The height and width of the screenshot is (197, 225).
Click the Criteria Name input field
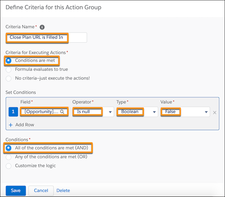pos(46,37)
